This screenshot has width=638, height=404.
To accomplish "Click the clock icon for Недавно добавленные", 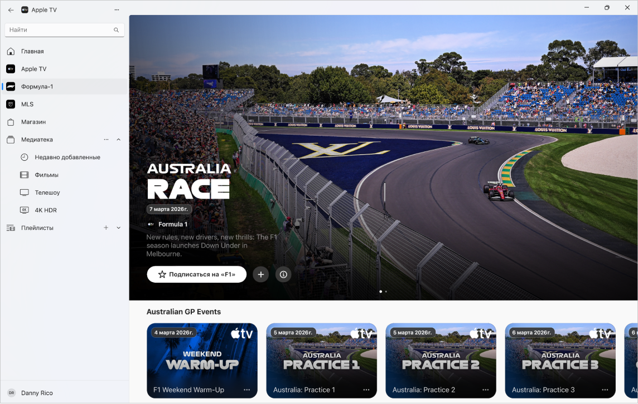I will point(25,157).
